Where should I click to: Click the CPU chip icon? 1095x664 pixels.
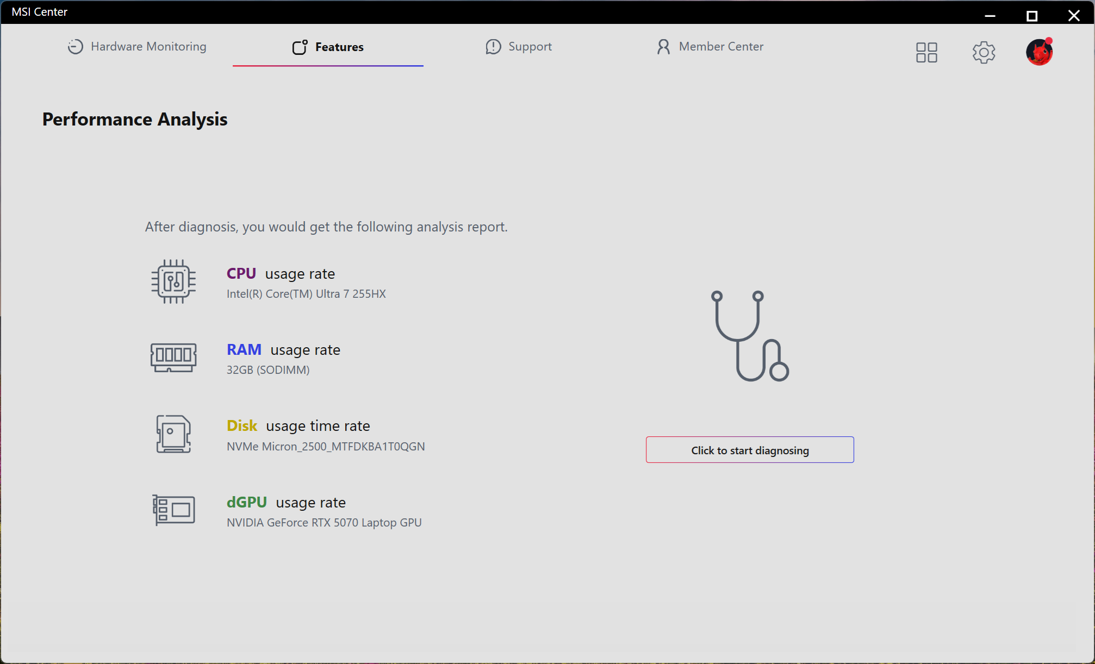point(173,281)
